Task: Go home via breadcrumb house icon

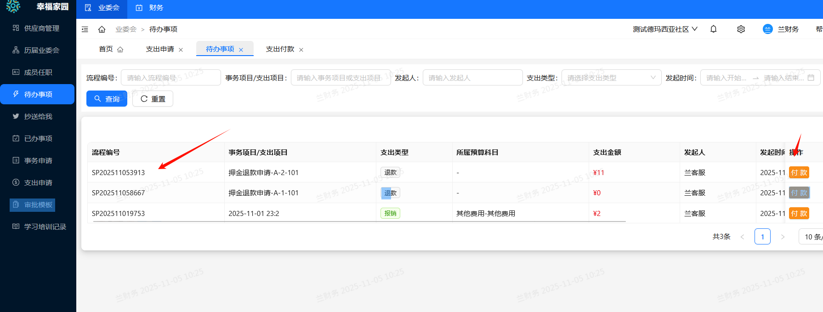Action: pos(102,29)
